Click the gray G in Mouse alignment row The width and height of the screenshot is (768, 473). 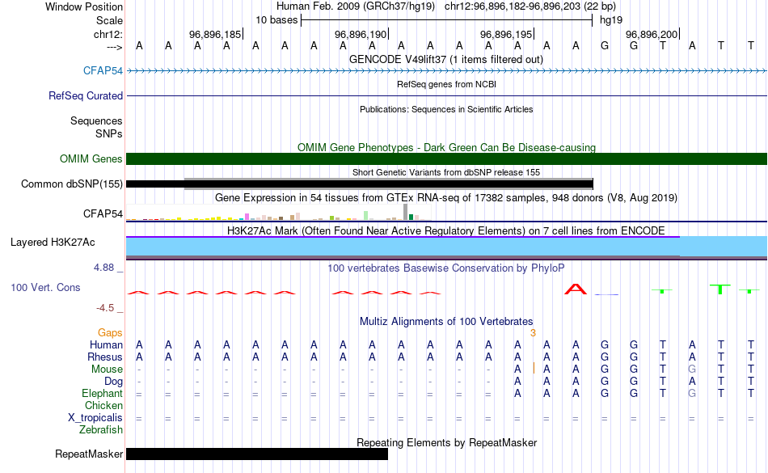(692, 370)
